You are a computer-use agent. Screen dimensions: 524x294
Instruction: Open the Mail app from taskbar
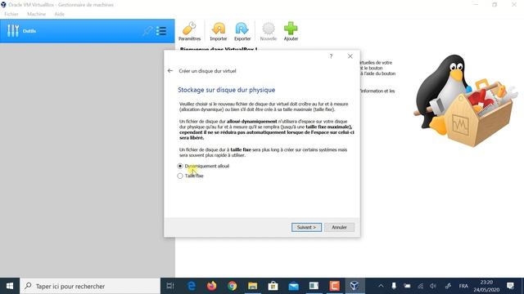(293, 286)
